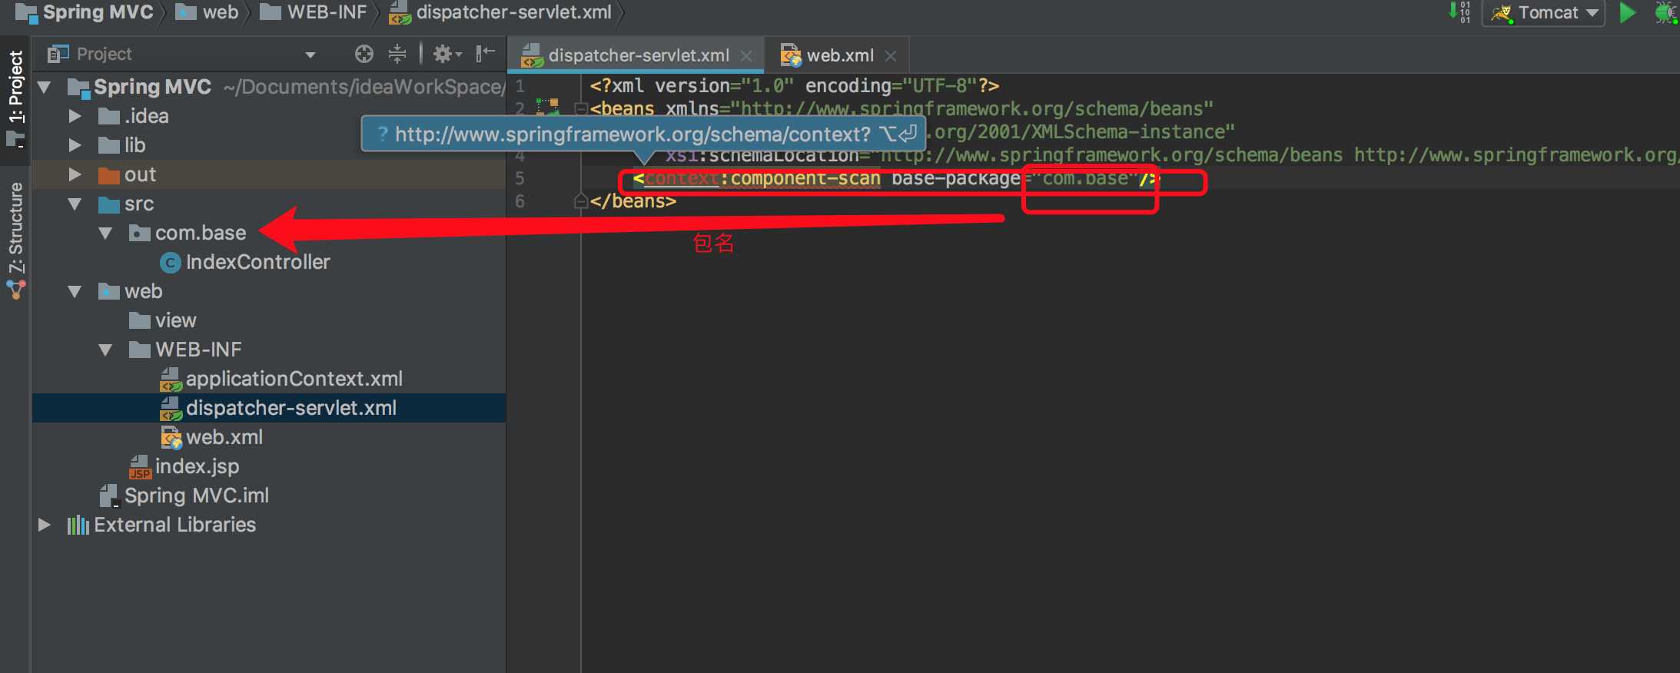1680x673 pixels.
Task: Click the xml version declaration line
Action: point(794,85)
